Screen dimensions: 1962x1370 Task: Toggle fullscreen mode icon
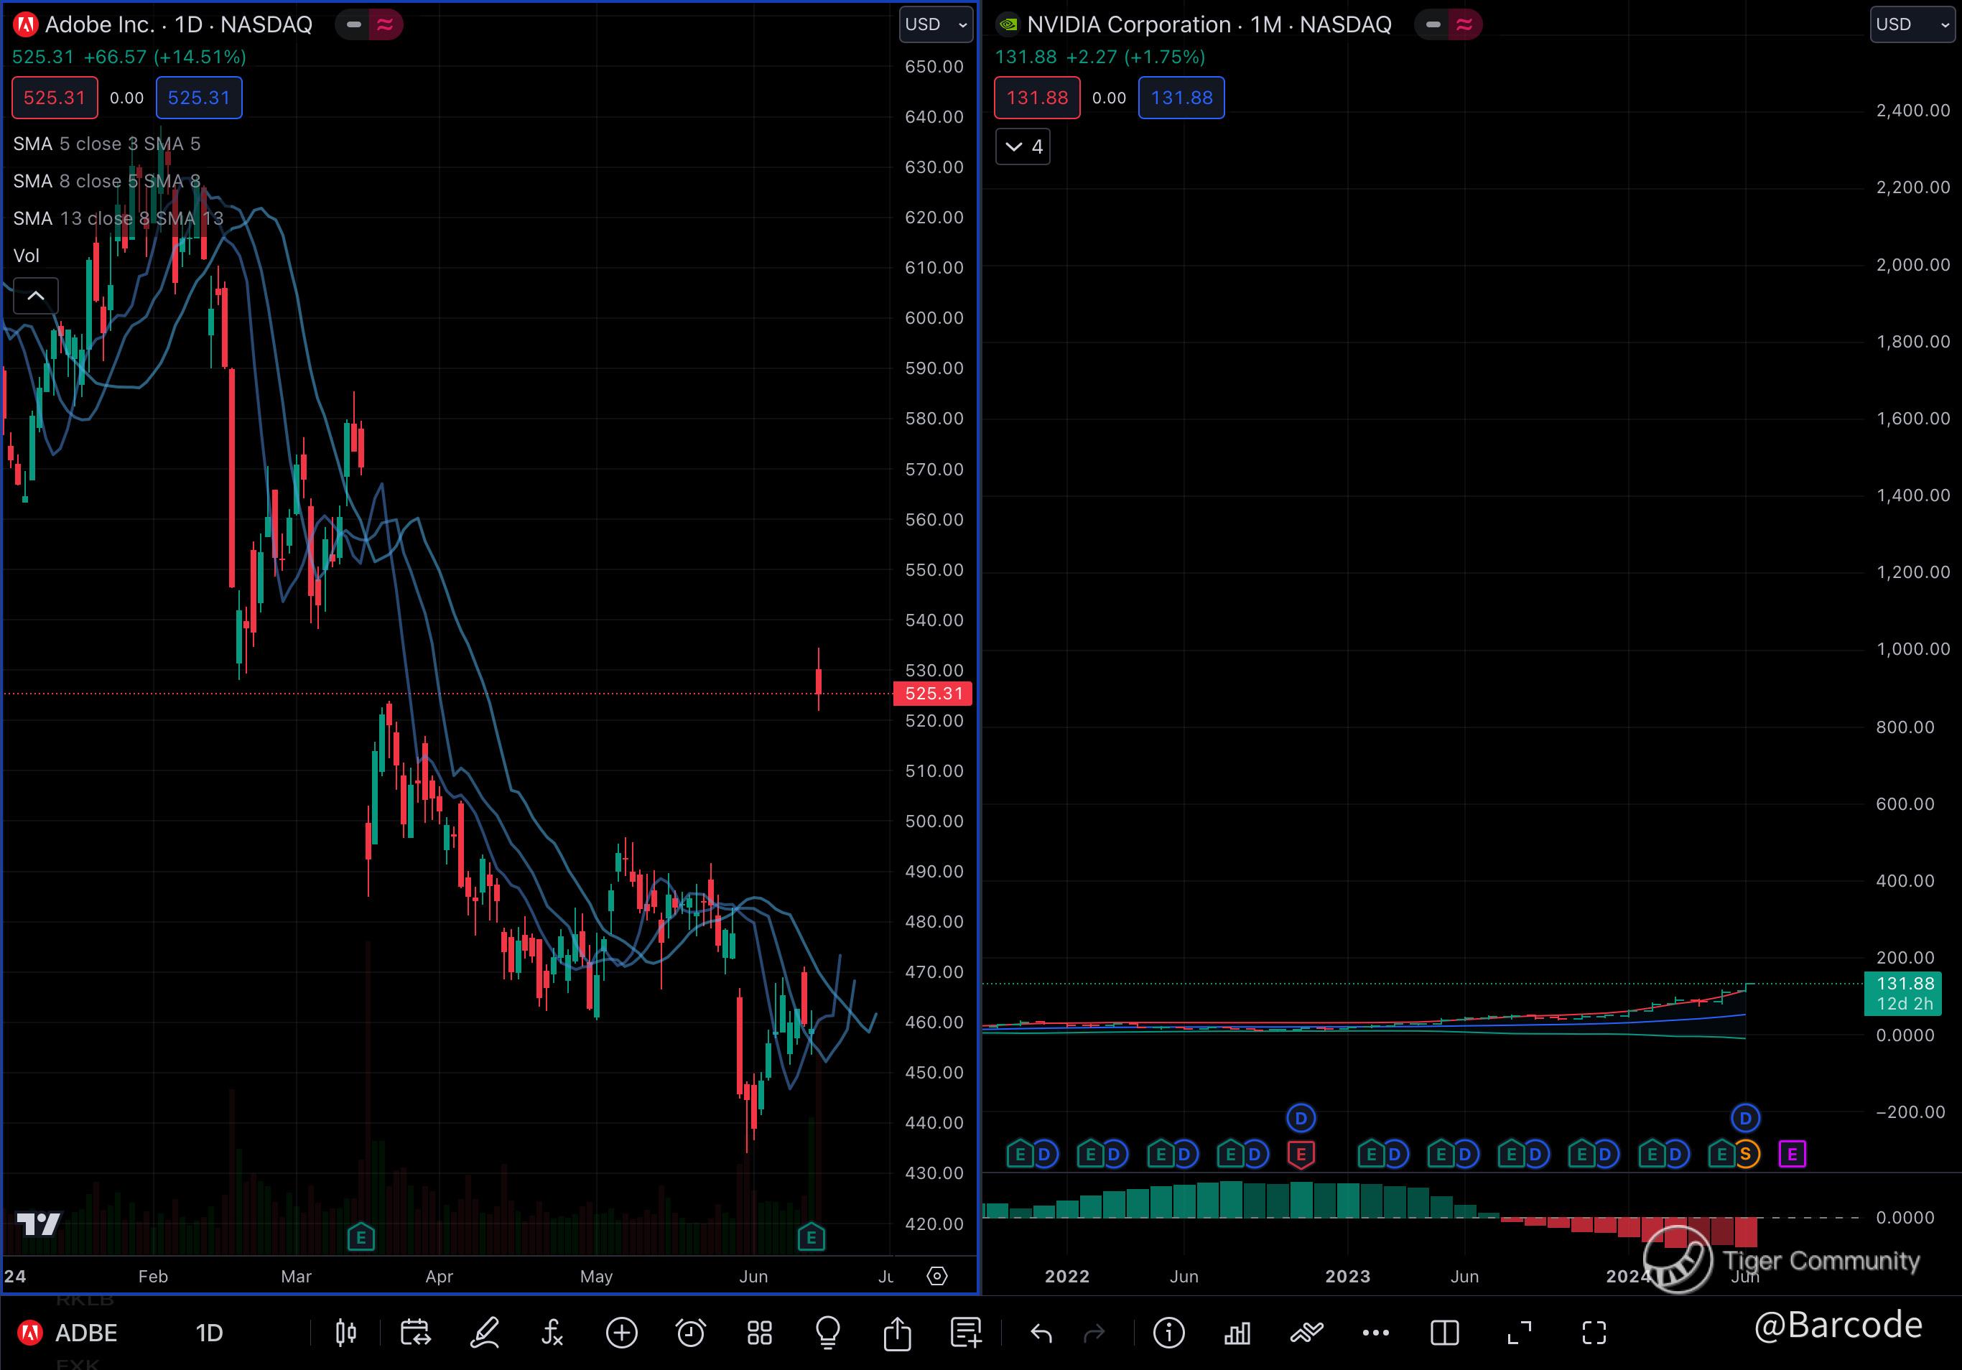tap(1594, 1333)
